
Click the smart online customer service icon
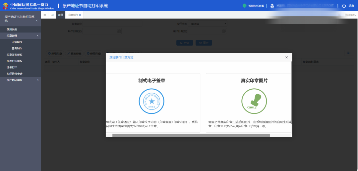[245, 6]
